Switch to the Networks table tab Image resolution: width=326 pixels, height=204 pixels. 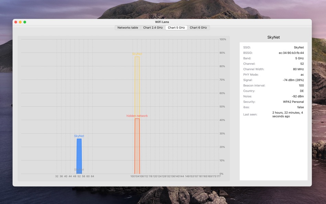[127, 27]
